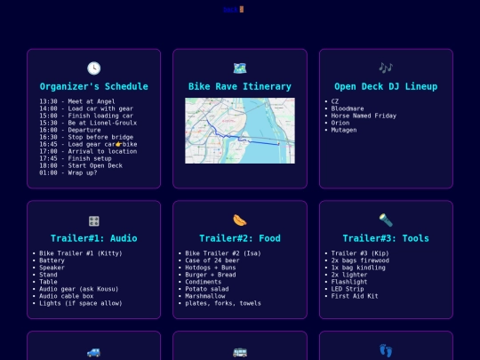Select the '16:00 - Departure' entry

click(70, 130)
